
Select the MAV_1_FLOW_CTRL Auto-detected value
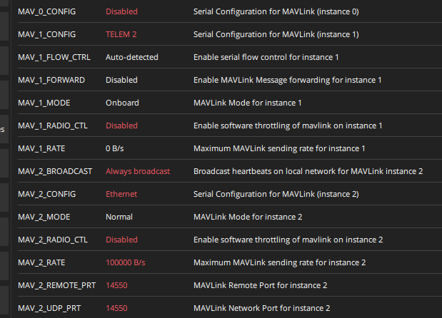coord(132,57)
